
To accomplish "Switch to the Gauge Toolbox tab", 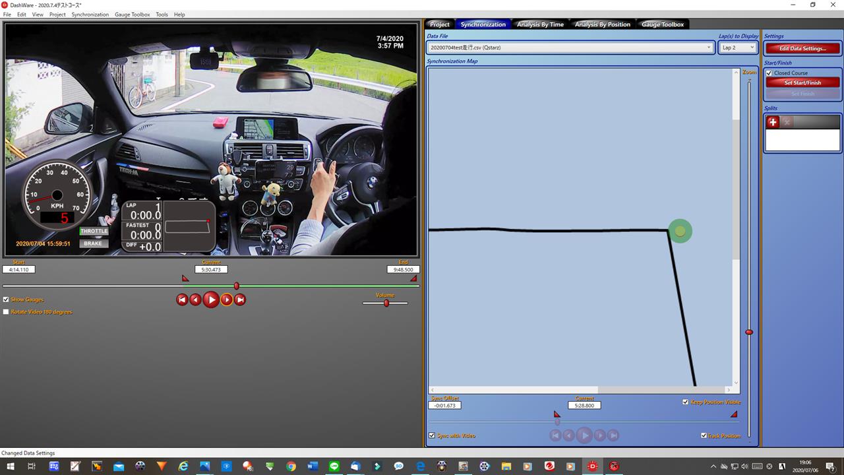I will 663,24.
